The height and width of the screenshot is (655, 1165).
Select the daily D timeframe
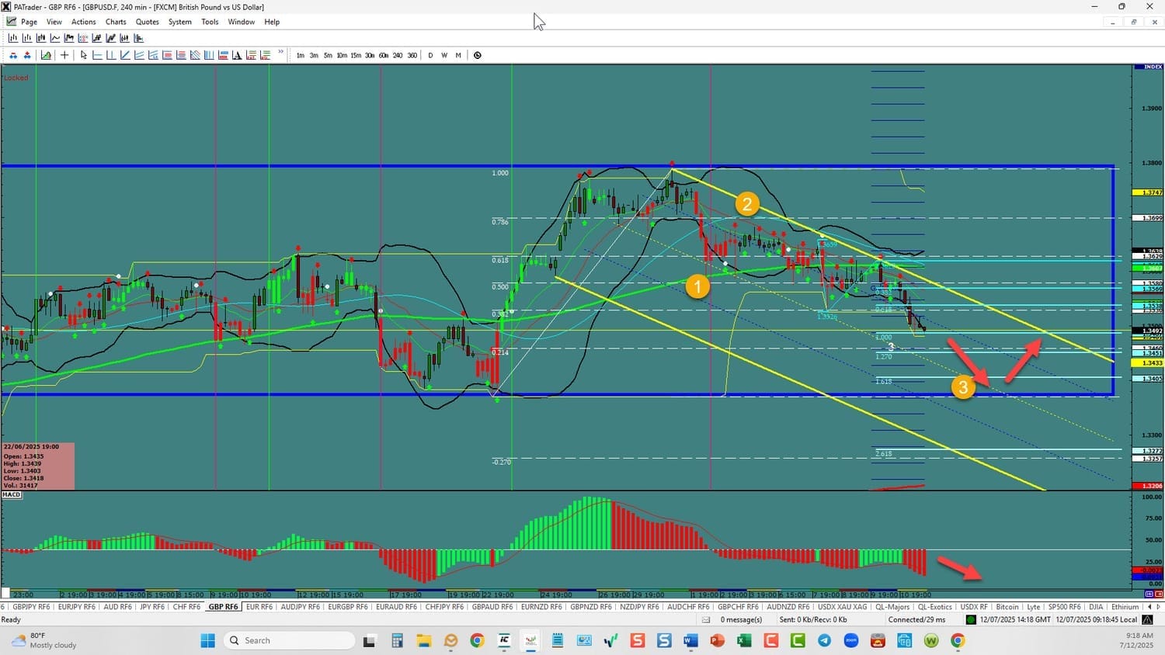click(430, 55)
